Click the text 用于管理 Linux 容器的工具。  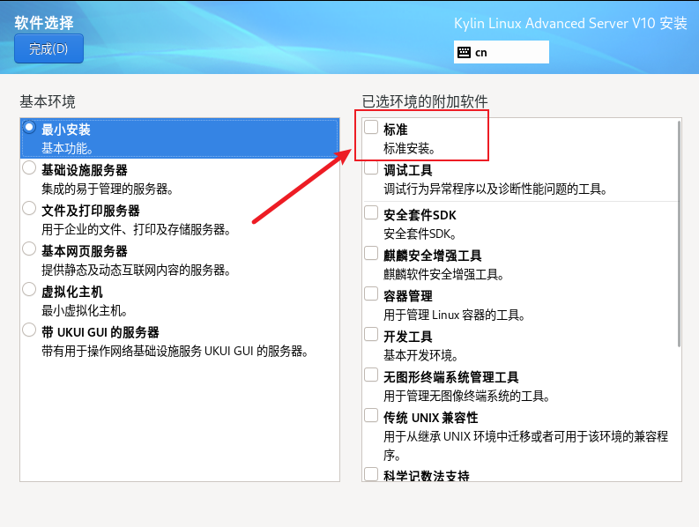pyautogui.click(x=454, y=315)
